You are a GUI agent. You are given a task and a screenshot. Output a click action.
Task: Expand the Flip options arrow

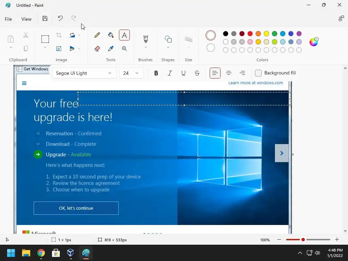point(79,48)
